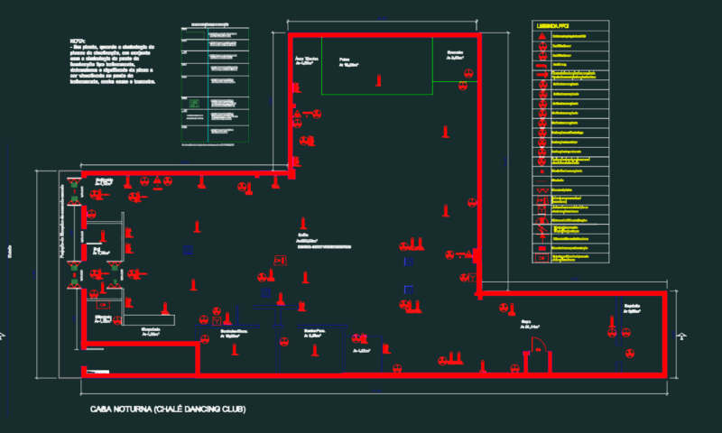This screenshot has width=722, height=433.
Task: Click the section cut marker at the right edge
Action: pos(682,336)
